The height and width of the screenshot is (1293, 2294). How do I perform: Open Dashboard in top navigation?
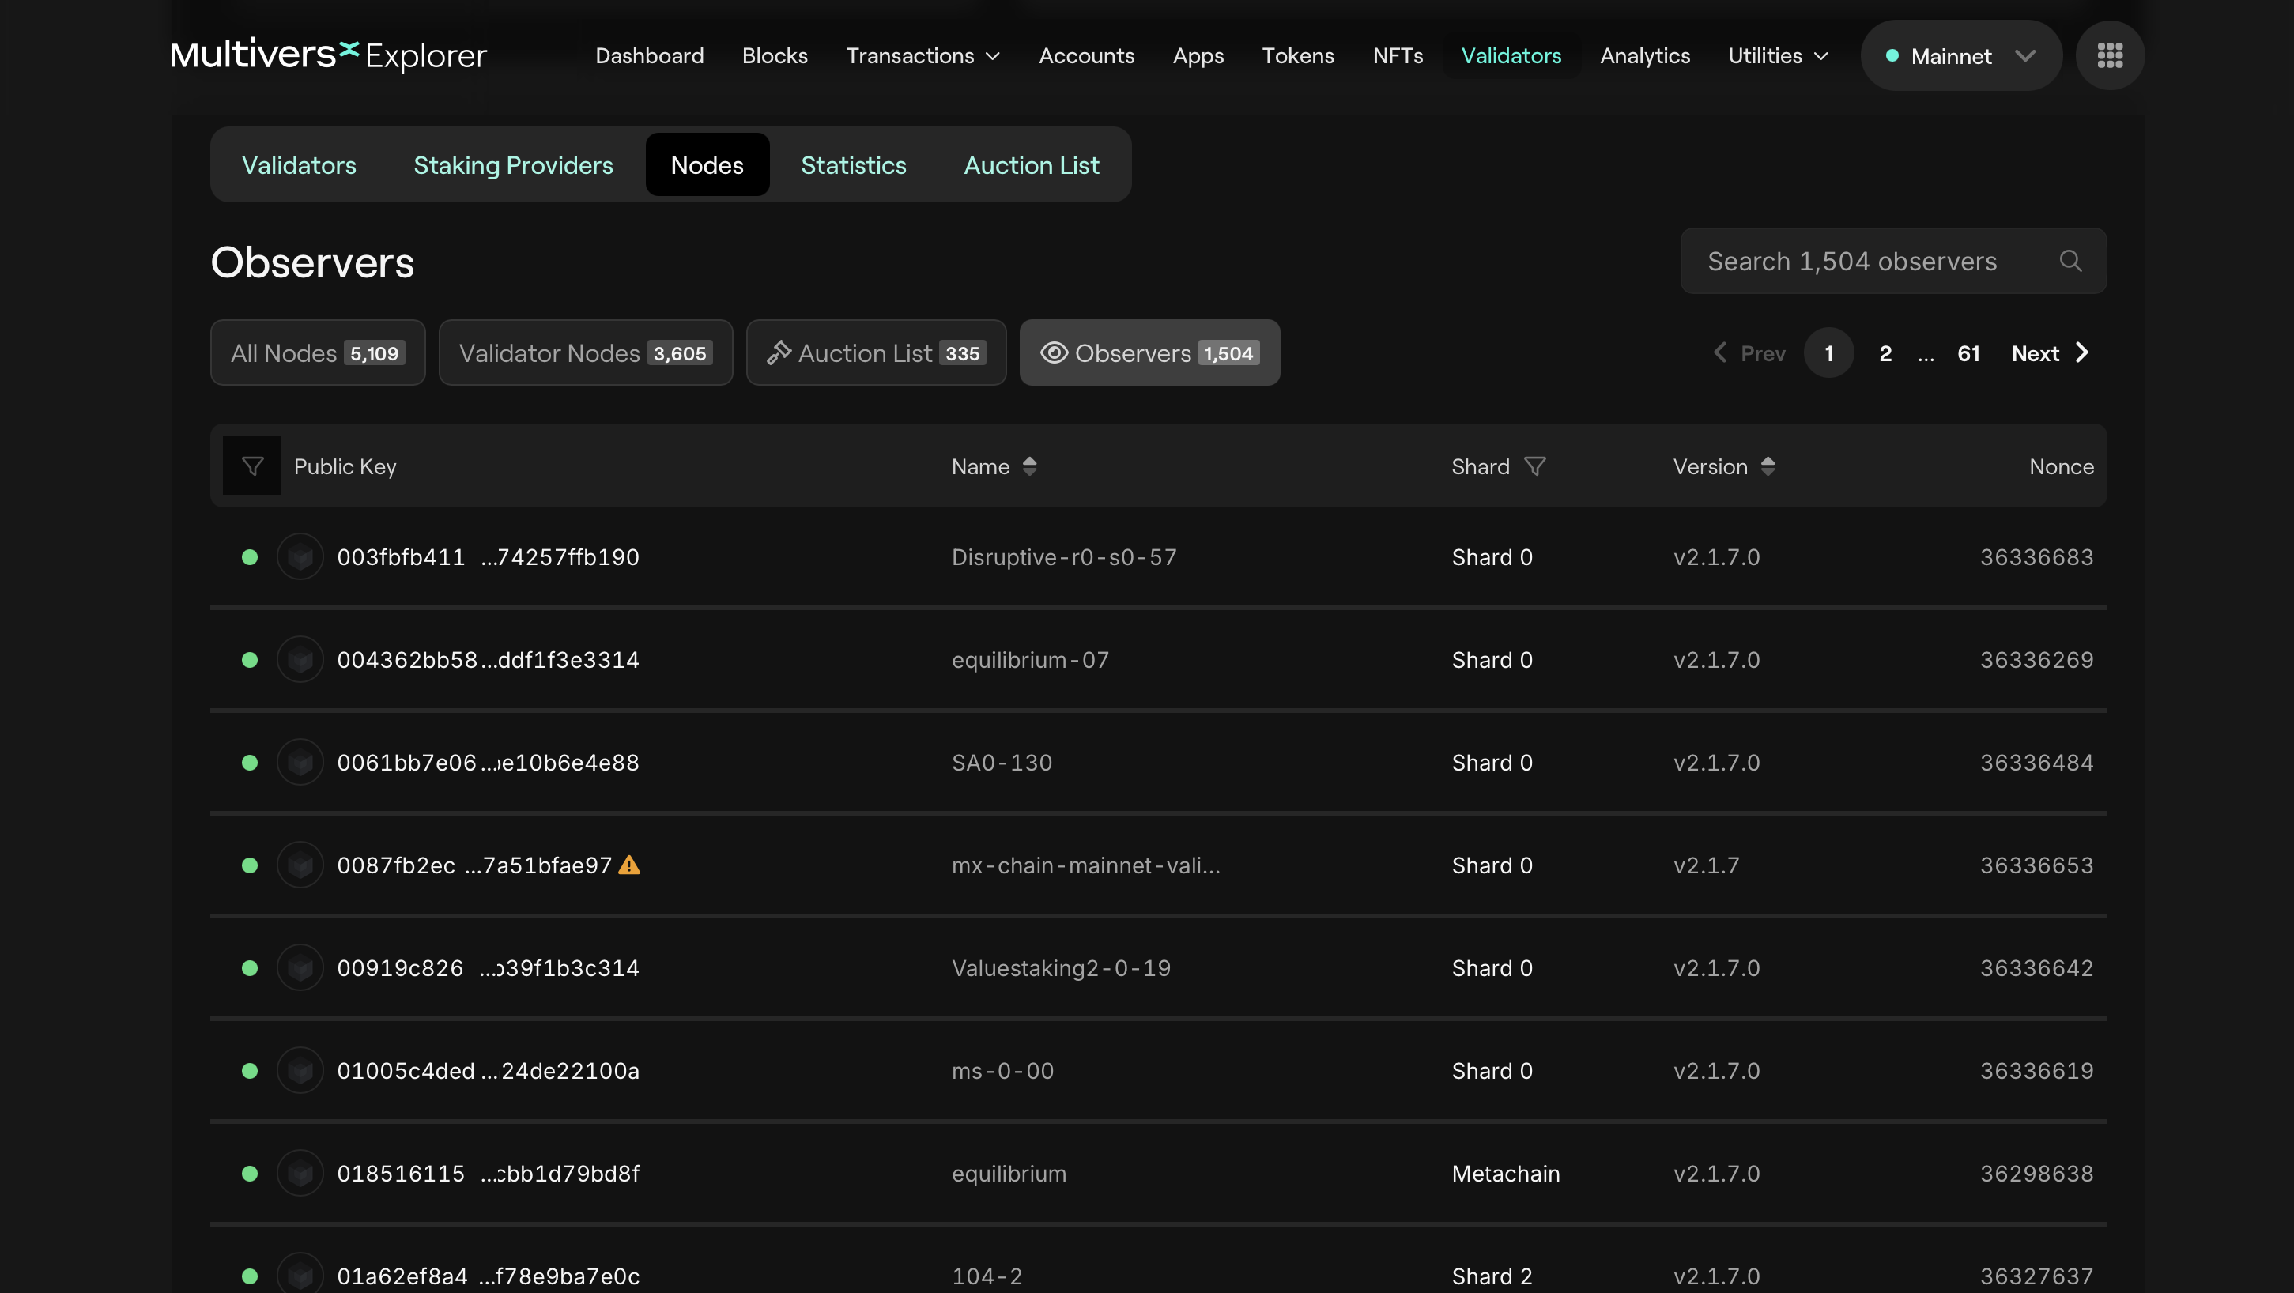[x=649, y=55]
